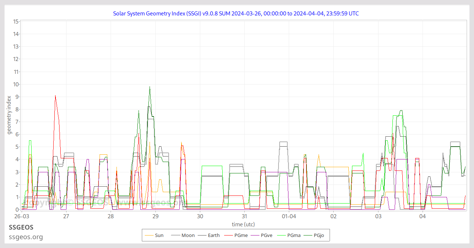Select the '01-04' date tick label
This screenshot has height=248, width=474.
pyautogui.click(x=289, y=217)
